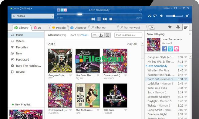Open New in the sidebar

(x=26, y=53)
